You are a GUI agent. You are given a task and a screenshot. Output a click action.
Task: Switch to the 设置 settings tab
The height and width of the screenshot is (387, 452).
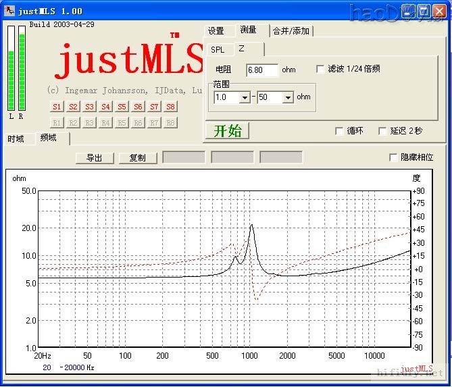216,31
